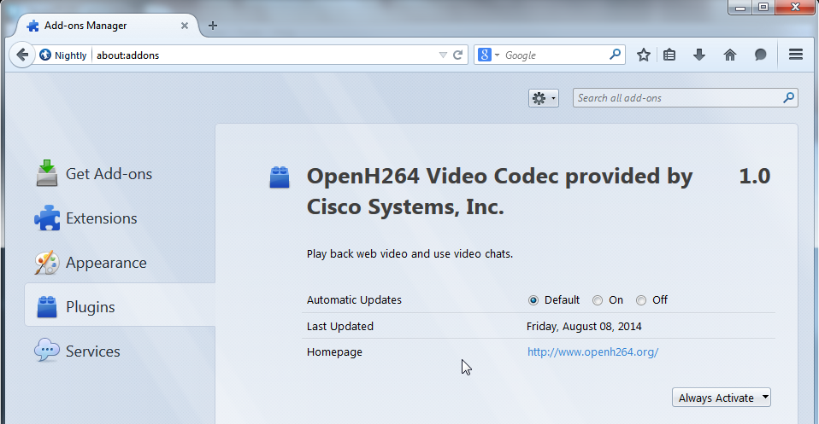Screen dimensions: 819x424
Task: Click the OpenH264 plugin lego icon
Action: pos(280,177)
